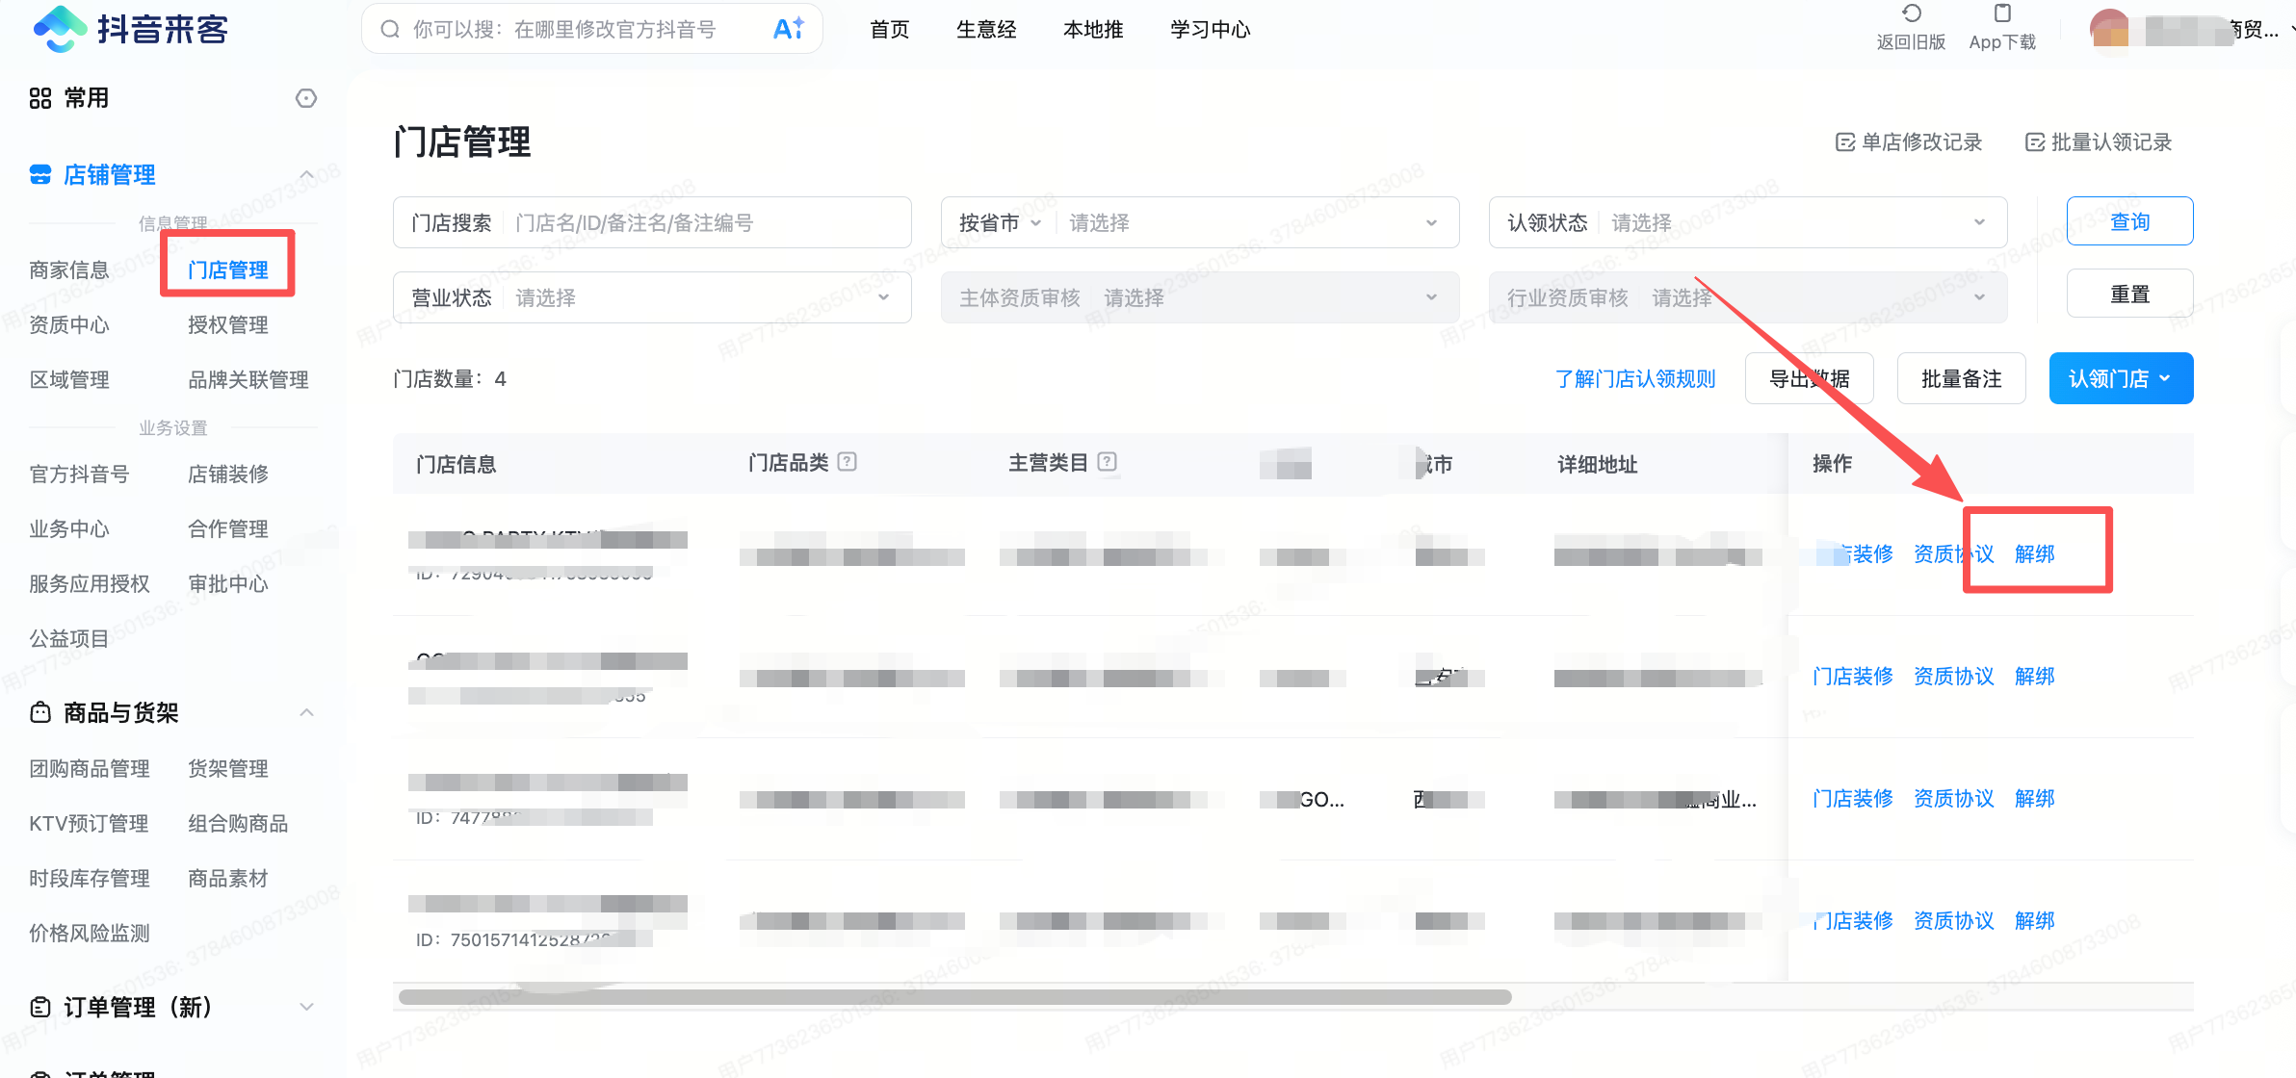The height and width of the screenshot is (1078, 2296).
Task: Click the help icon beside 门店品类
Action: point(845,461)
